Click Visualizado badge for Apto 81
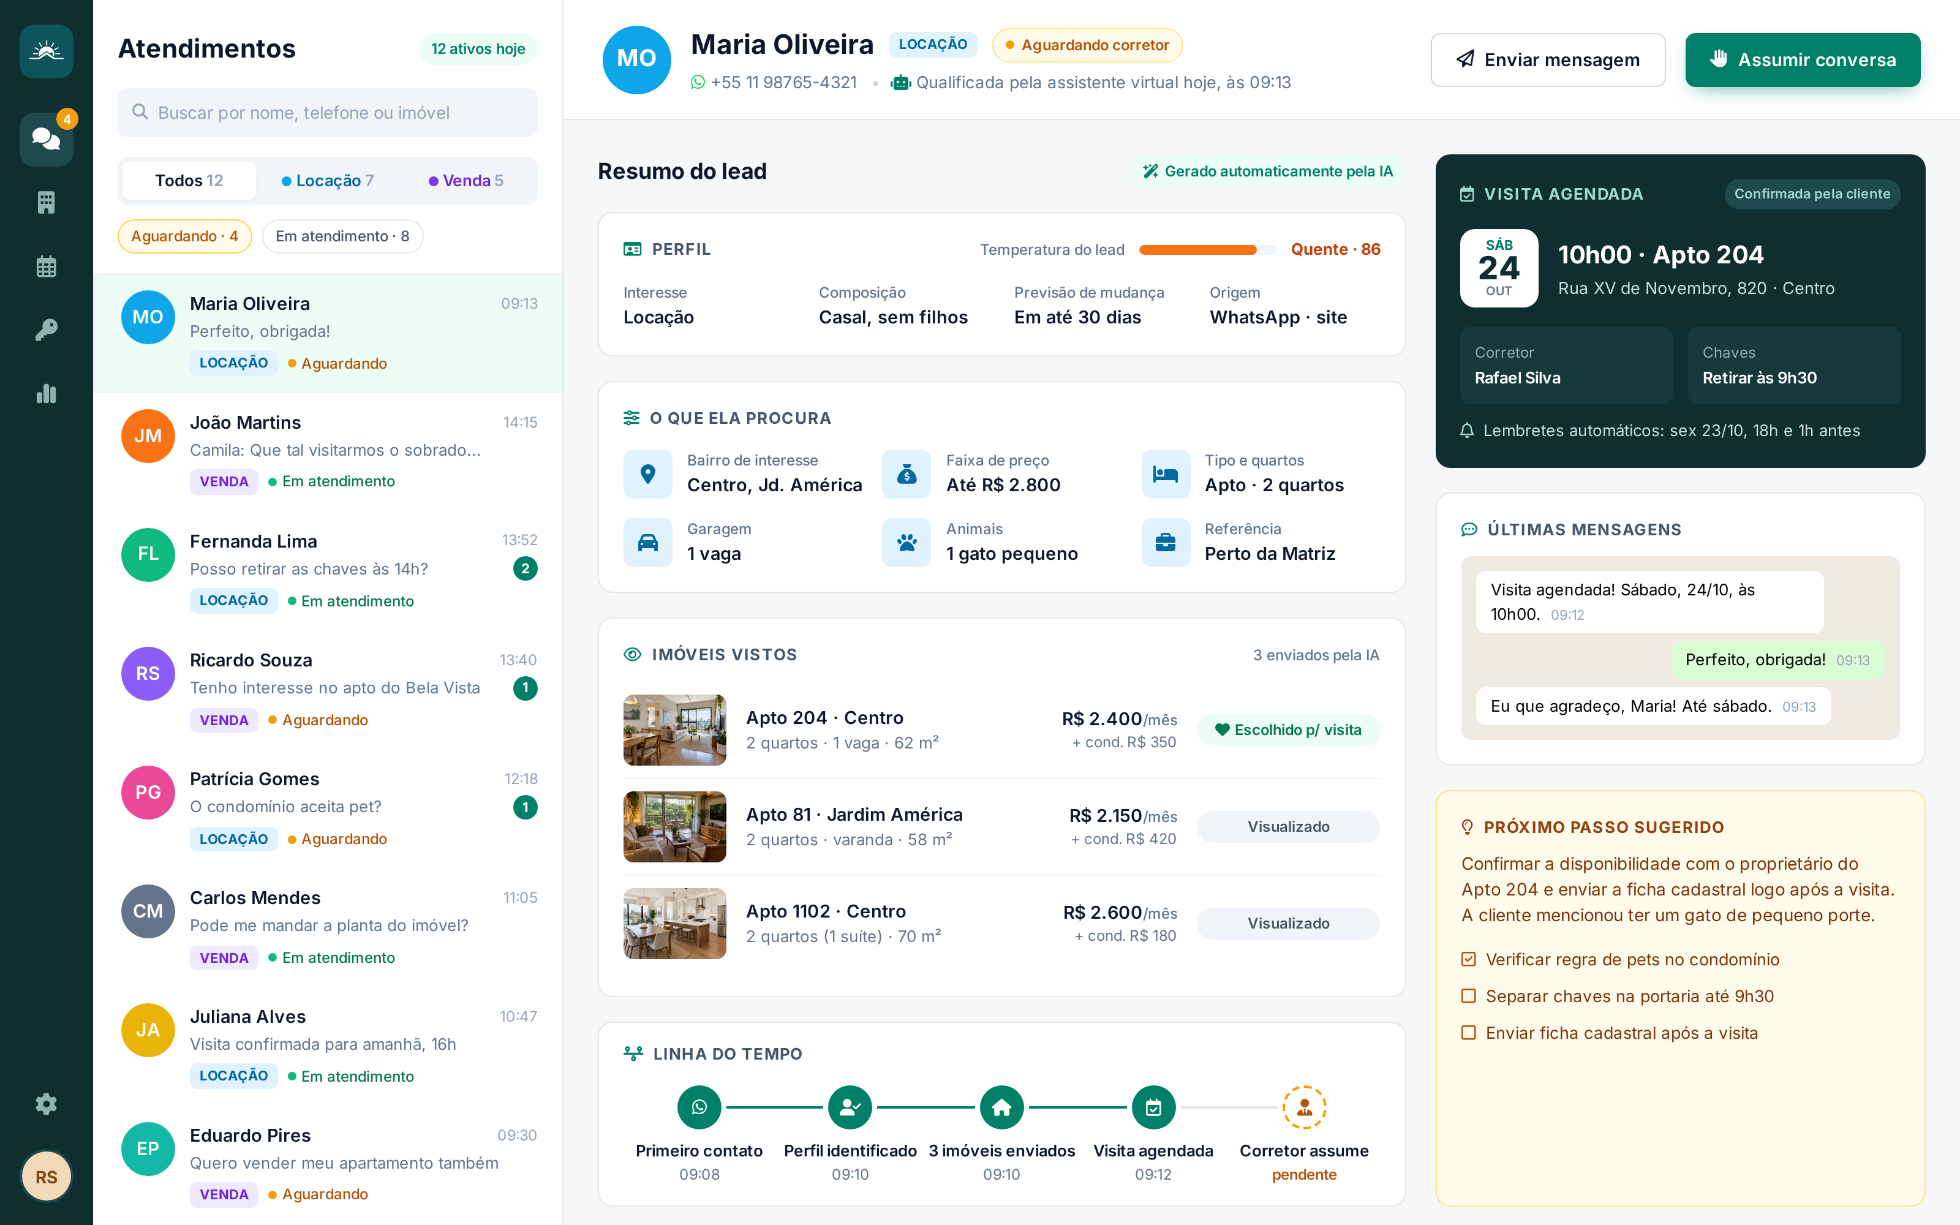1960x1225 pixels. click(x=1287, y=826)
